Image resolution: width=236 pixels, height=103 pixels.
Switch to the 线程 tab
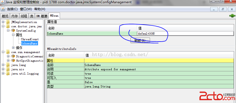pyautogui.click(x=24, y=16)
